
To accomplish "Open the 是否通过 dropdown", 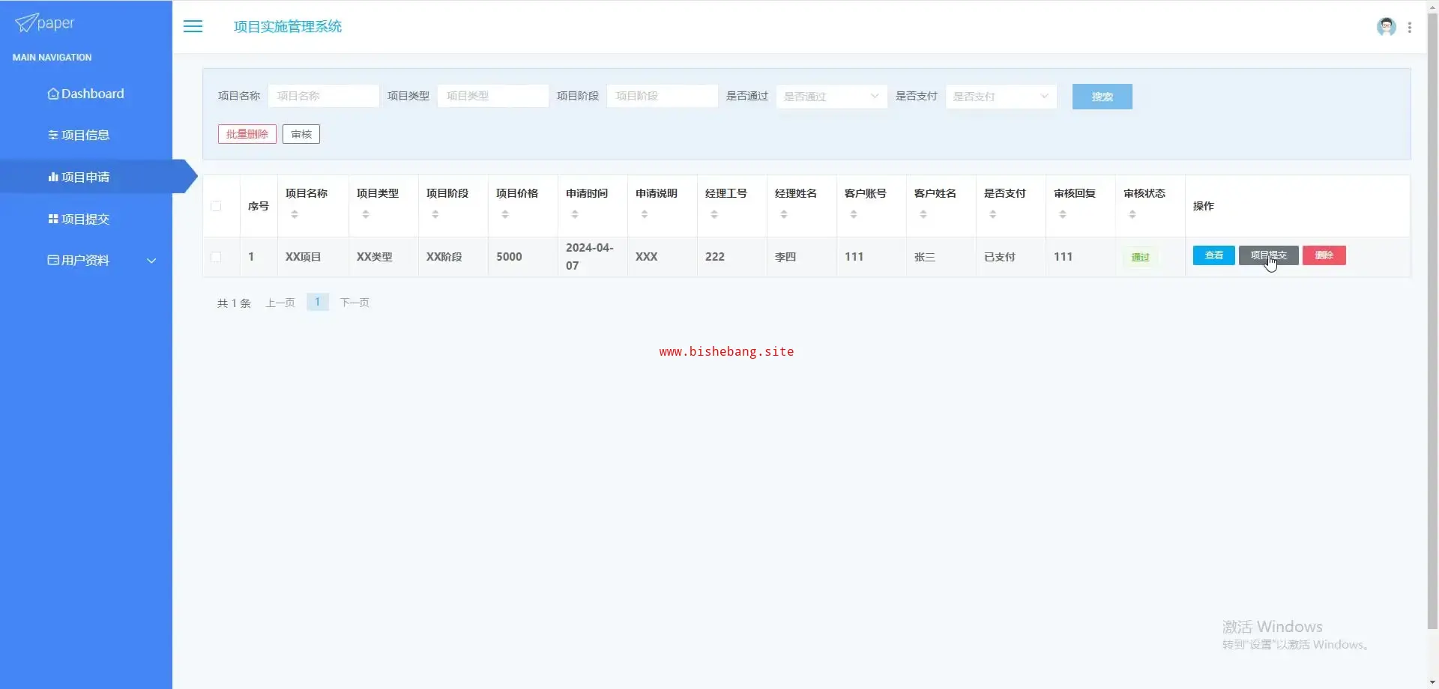I will 831,97.
